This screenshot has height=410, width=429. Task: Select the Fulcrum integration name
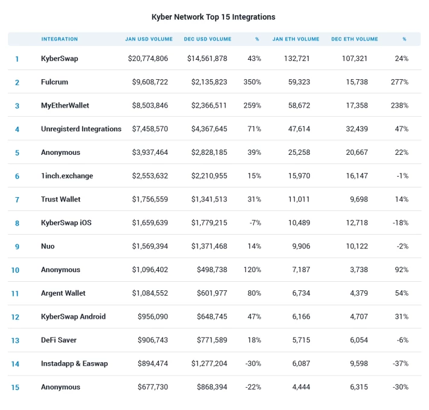pyautogui.click(x=54, y=82)
